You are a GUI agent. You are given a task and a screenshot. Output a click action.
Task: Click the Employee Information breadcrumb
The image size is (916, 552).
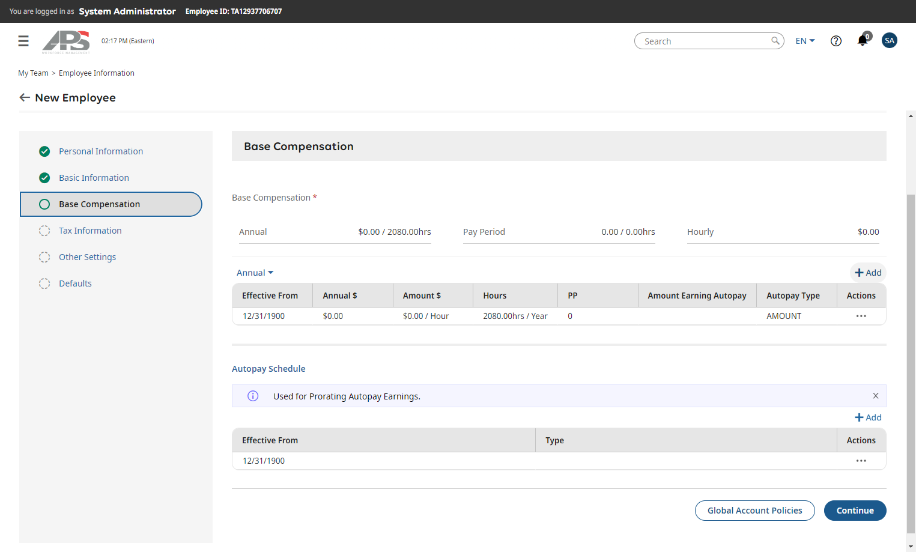pos(97,73)
